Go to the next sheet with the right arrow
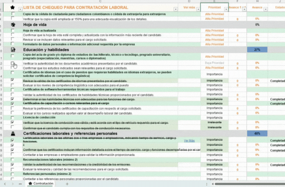The image size is (285, 187). click(x=13, y=184)
